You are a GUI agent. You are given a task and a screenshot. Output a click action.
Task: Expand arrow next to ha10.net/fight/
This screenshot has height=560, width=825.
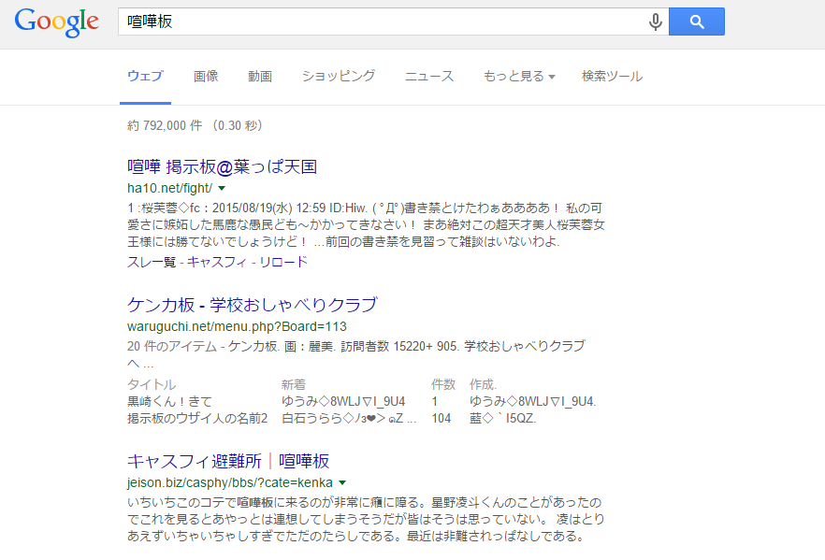tap(222, 188)
